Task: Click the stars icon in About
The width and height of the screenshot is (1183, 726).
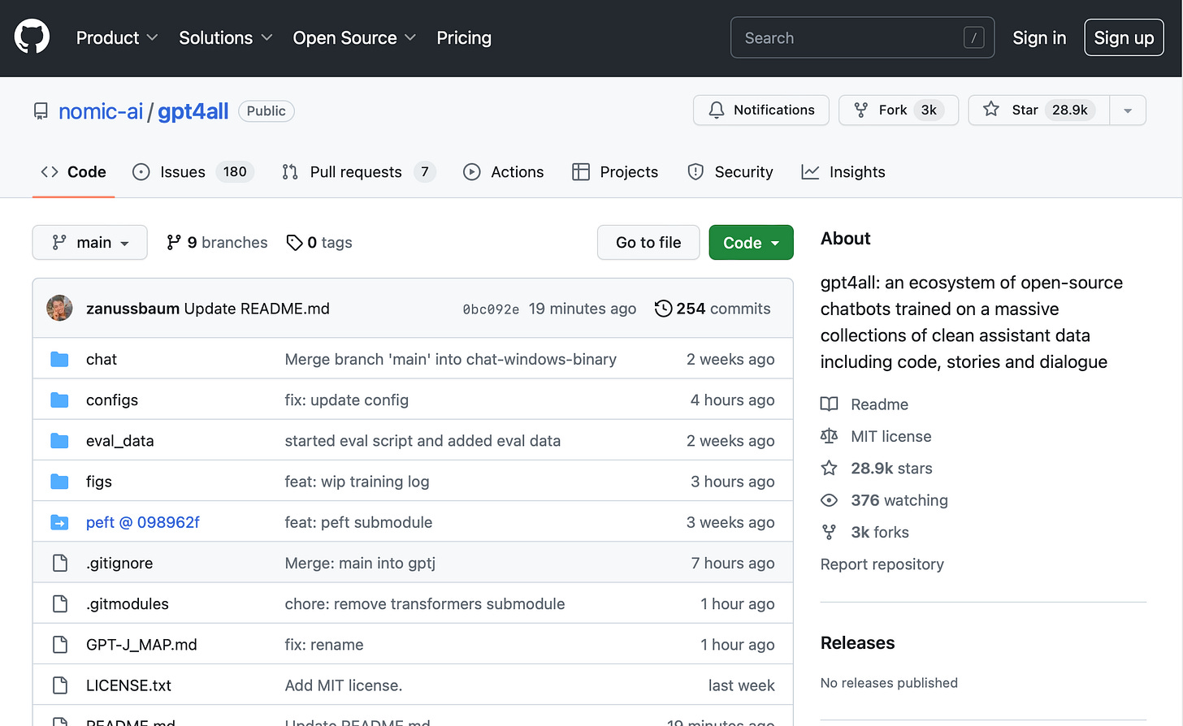Action: pyautogui.click(x=829, y=468)
